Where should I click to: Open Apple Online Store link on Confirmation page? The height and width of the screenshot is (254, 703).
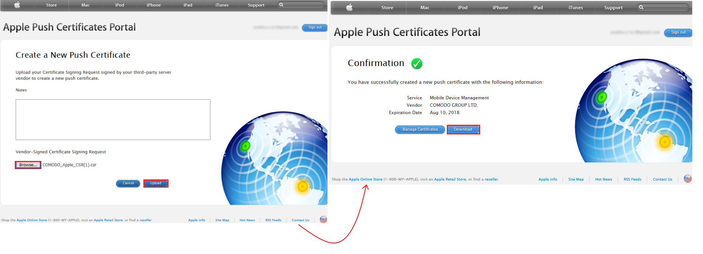[366, 179]
